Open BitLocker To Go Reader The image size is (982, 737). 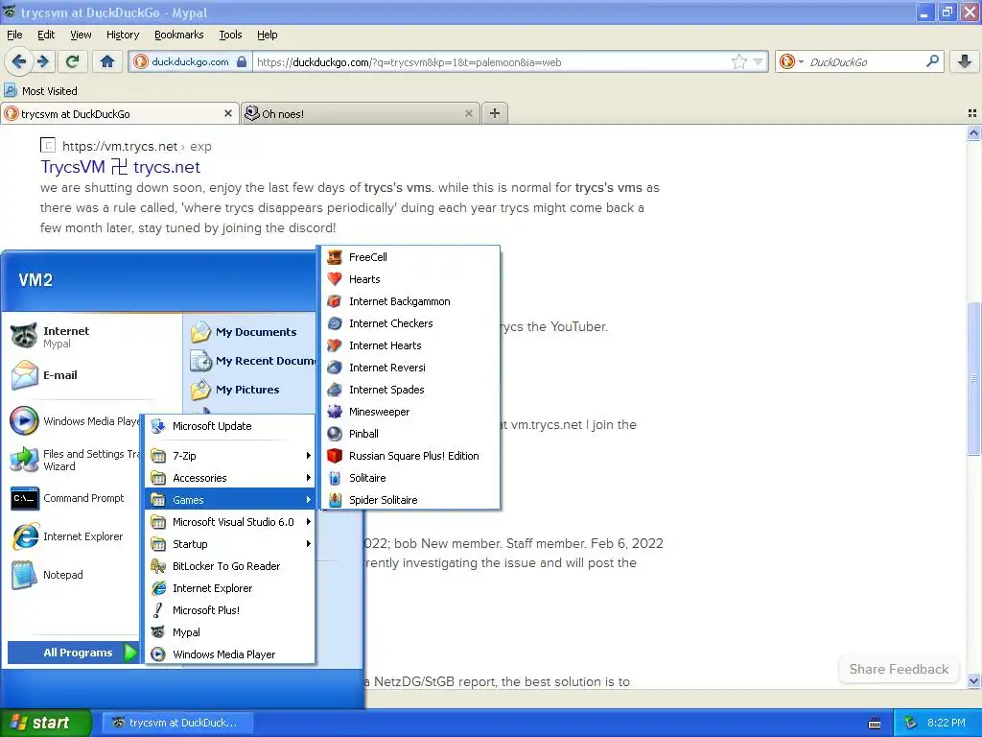coord(230,566)
